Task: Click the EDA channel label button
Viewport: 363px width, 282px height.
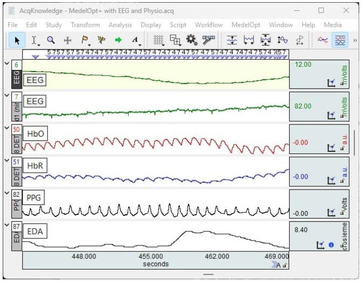Action: click(35, 231)
